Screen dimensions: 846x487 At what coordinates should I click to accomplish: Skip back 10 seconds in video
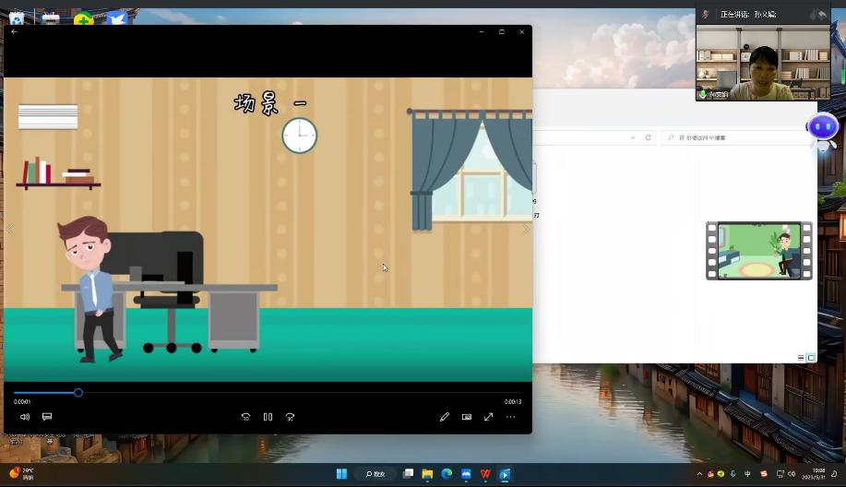point(245,417)
